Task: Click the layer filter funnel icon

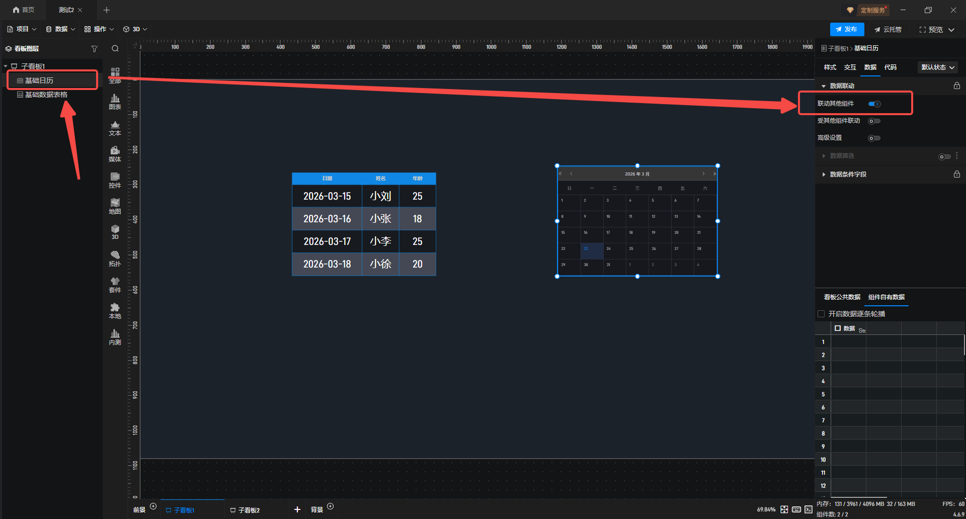Action: (94, 49)
